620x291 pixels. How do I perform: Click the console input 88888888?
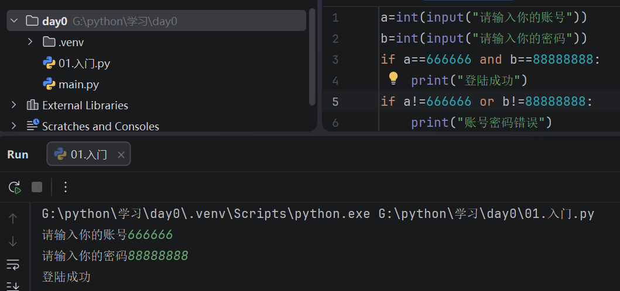(x=157, y=256)
